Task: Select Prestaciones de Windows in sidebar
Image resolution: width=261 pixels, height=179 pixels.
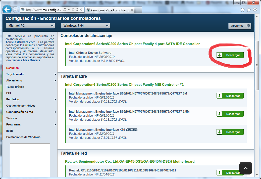Action: (23, 137)
